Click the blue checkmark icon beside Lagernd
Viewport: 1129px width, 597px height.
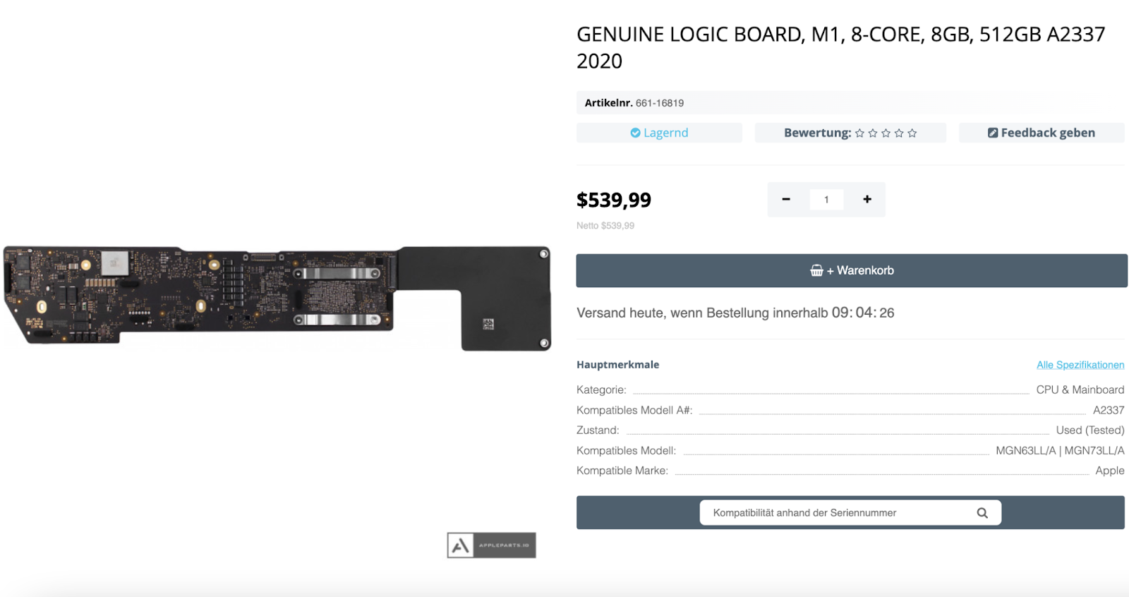click(x=635, y=133)
